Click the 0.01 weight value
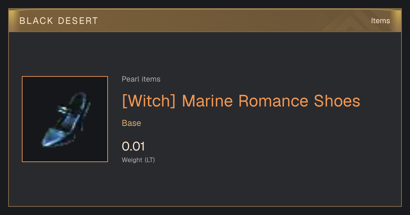 133,146
